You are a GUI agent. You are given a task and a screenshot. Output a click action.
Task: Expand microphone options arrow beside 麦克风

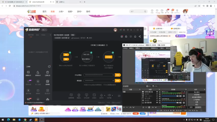105,95
